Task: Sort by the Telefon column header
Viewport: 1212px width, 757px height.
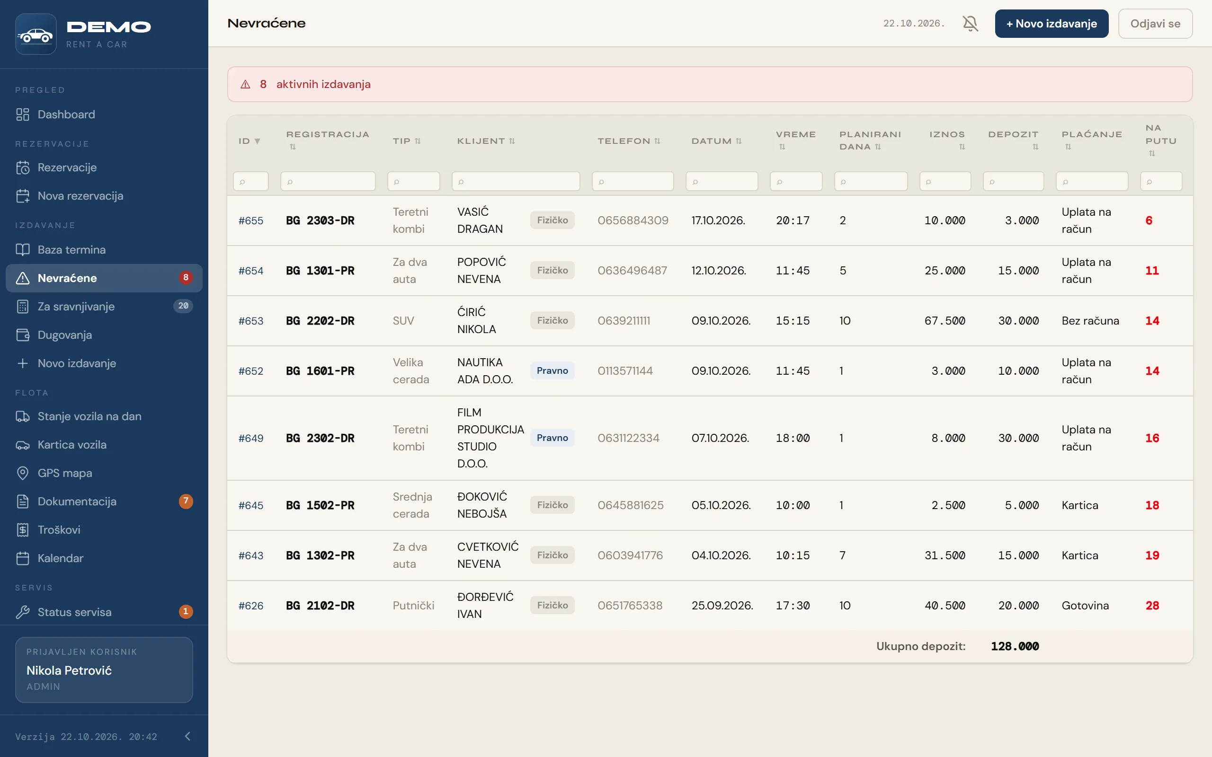Action: [x=629, y=141]
